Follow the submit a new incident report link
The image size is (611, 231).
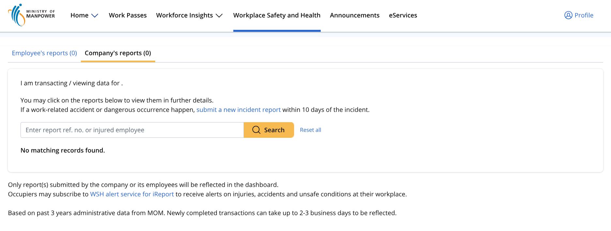238,110
